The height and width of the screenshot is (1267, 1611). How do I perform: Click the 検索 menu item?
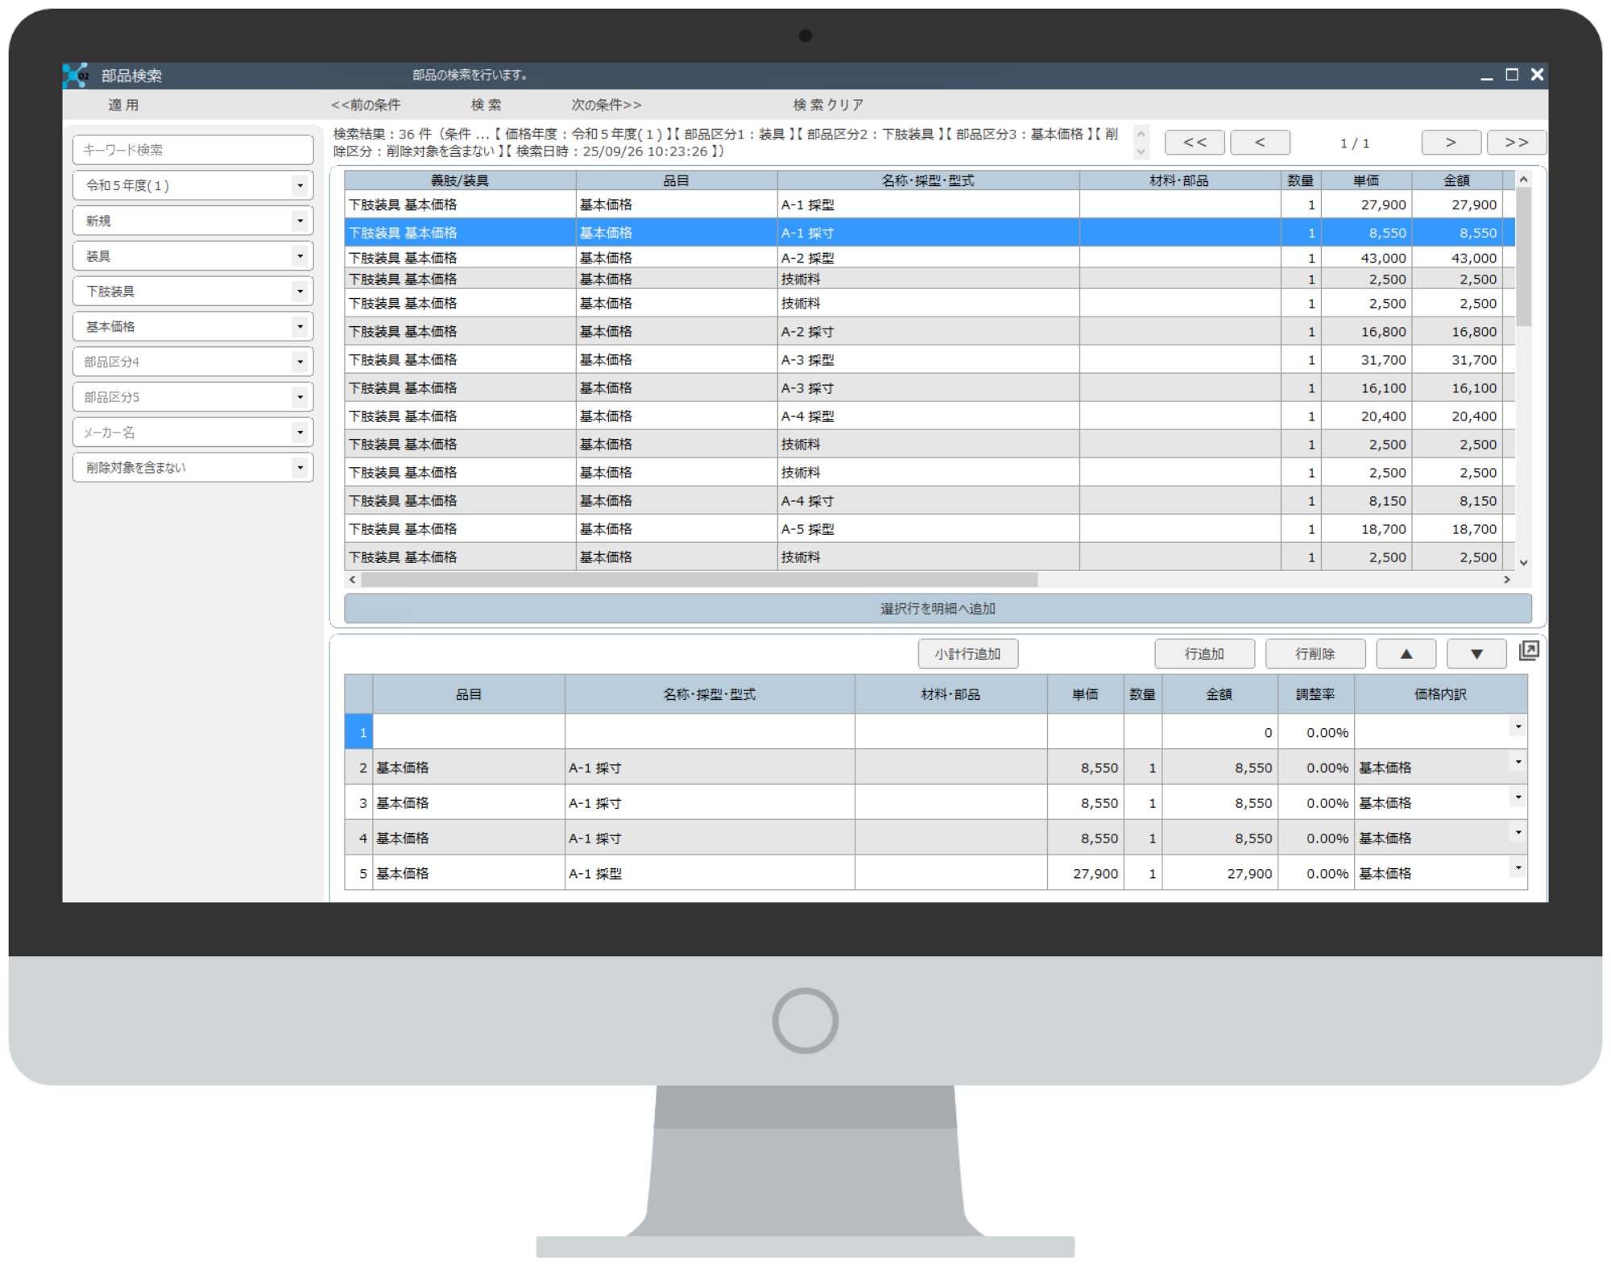pos(486,105)
